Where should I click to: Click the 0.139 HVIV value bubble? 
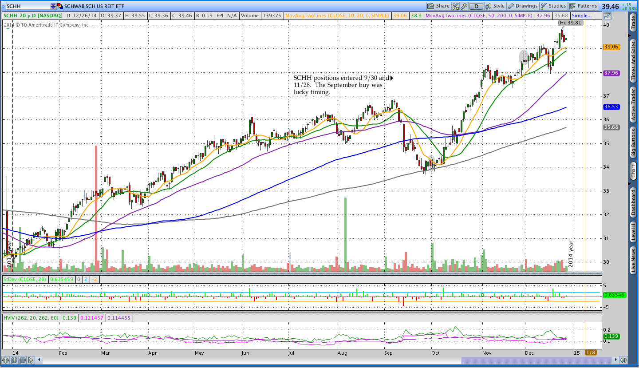pyautogui.click(x=611, y=336)
